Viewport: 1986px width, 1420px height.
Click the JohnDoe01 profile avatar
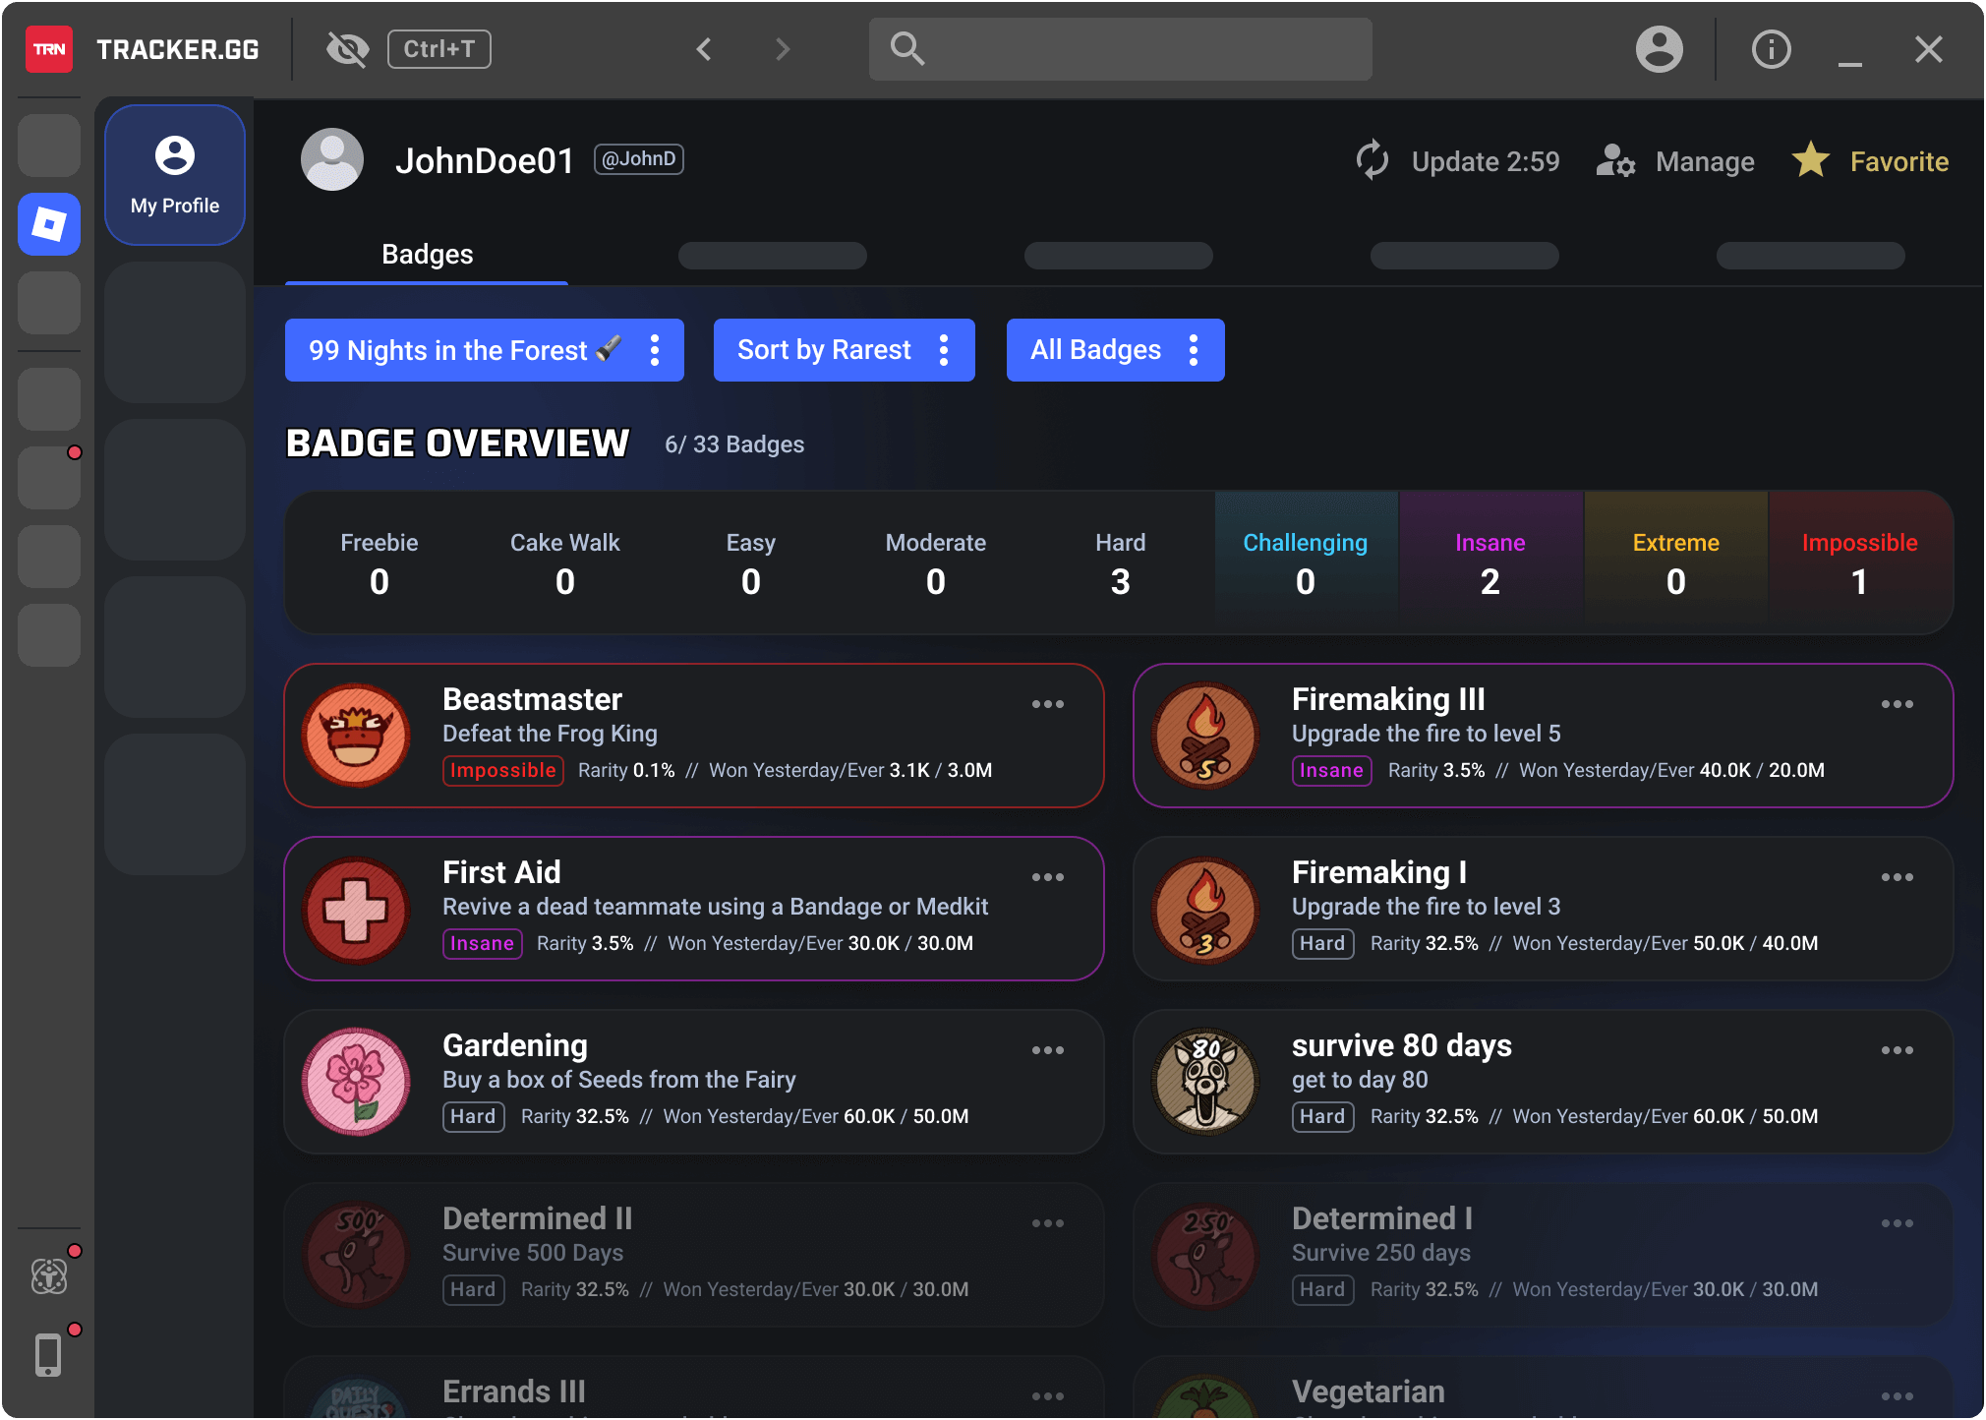(332, 159)
